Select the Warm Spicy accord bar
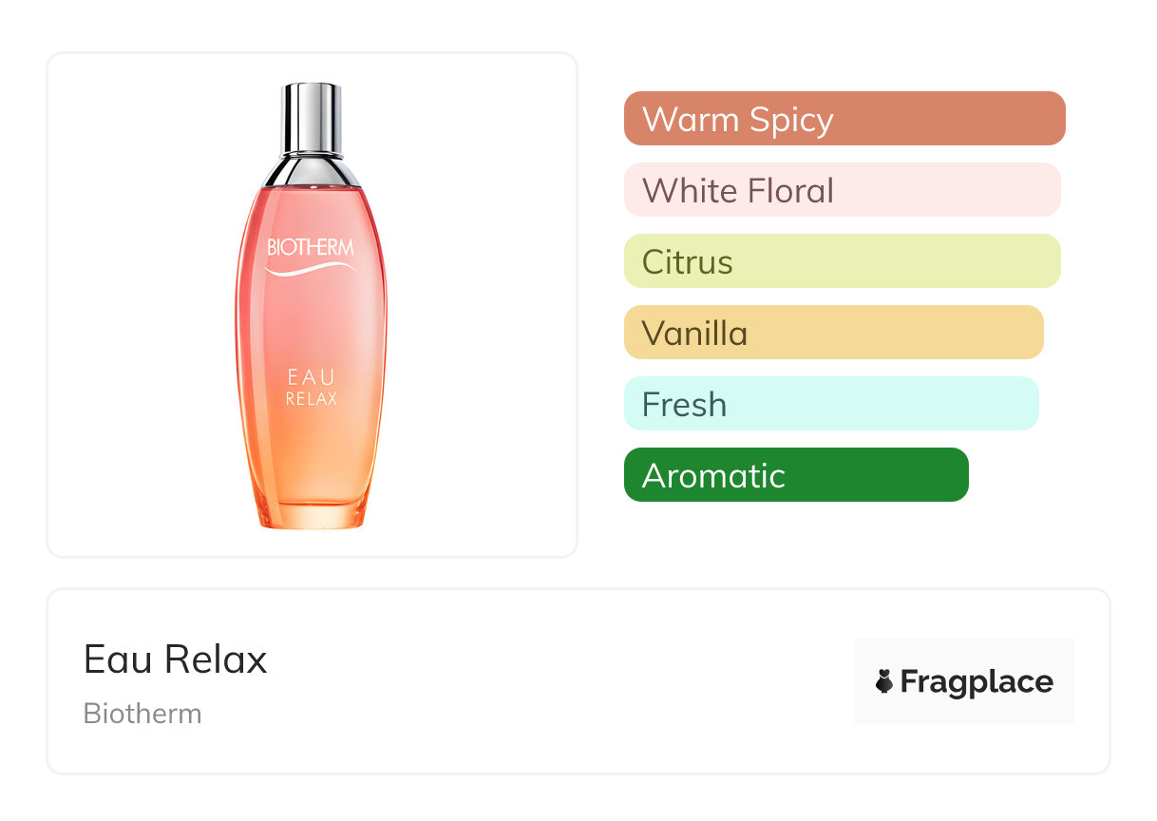The image size is (1157, 821). [x=844, y=119]
